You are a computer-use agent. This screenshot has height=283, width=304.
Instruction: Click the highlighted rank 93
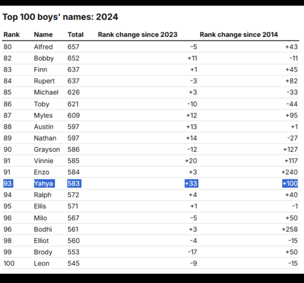8,183
